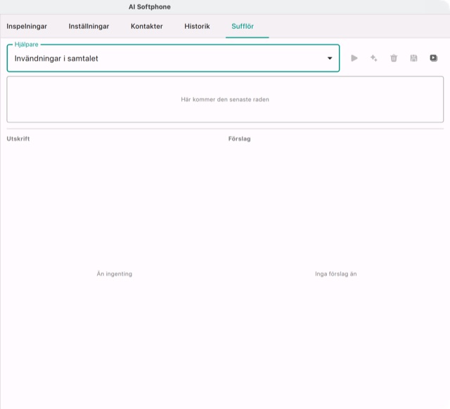
Task: Go to the Kontakter tab
Action: [x=147, y=26]
